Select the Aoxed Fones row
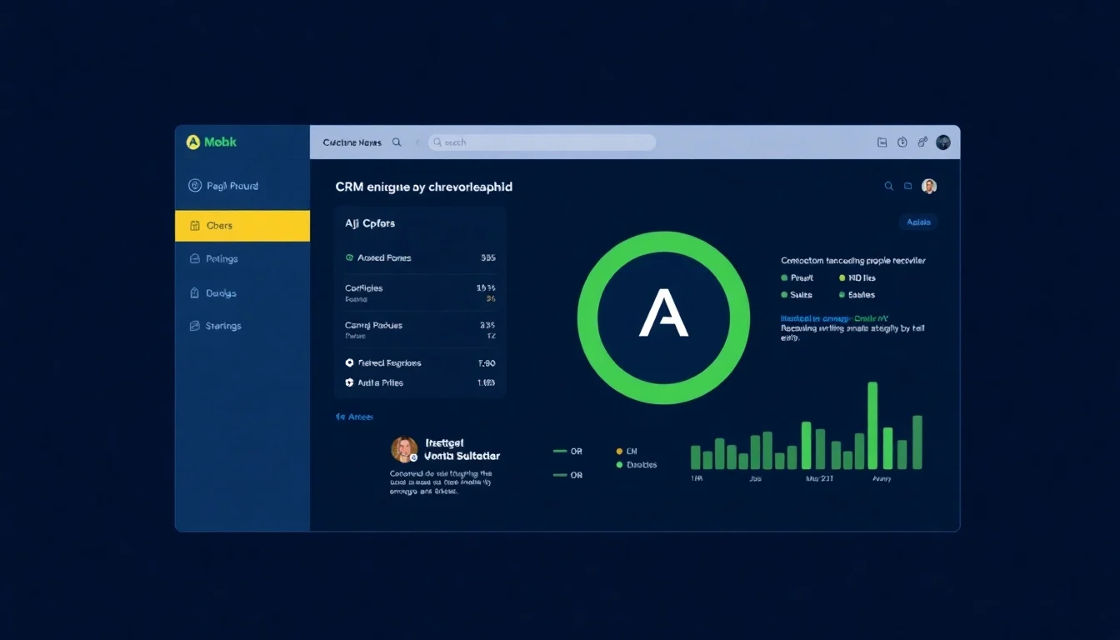This screenshot has width=1120, height=640. pos(420,258)
